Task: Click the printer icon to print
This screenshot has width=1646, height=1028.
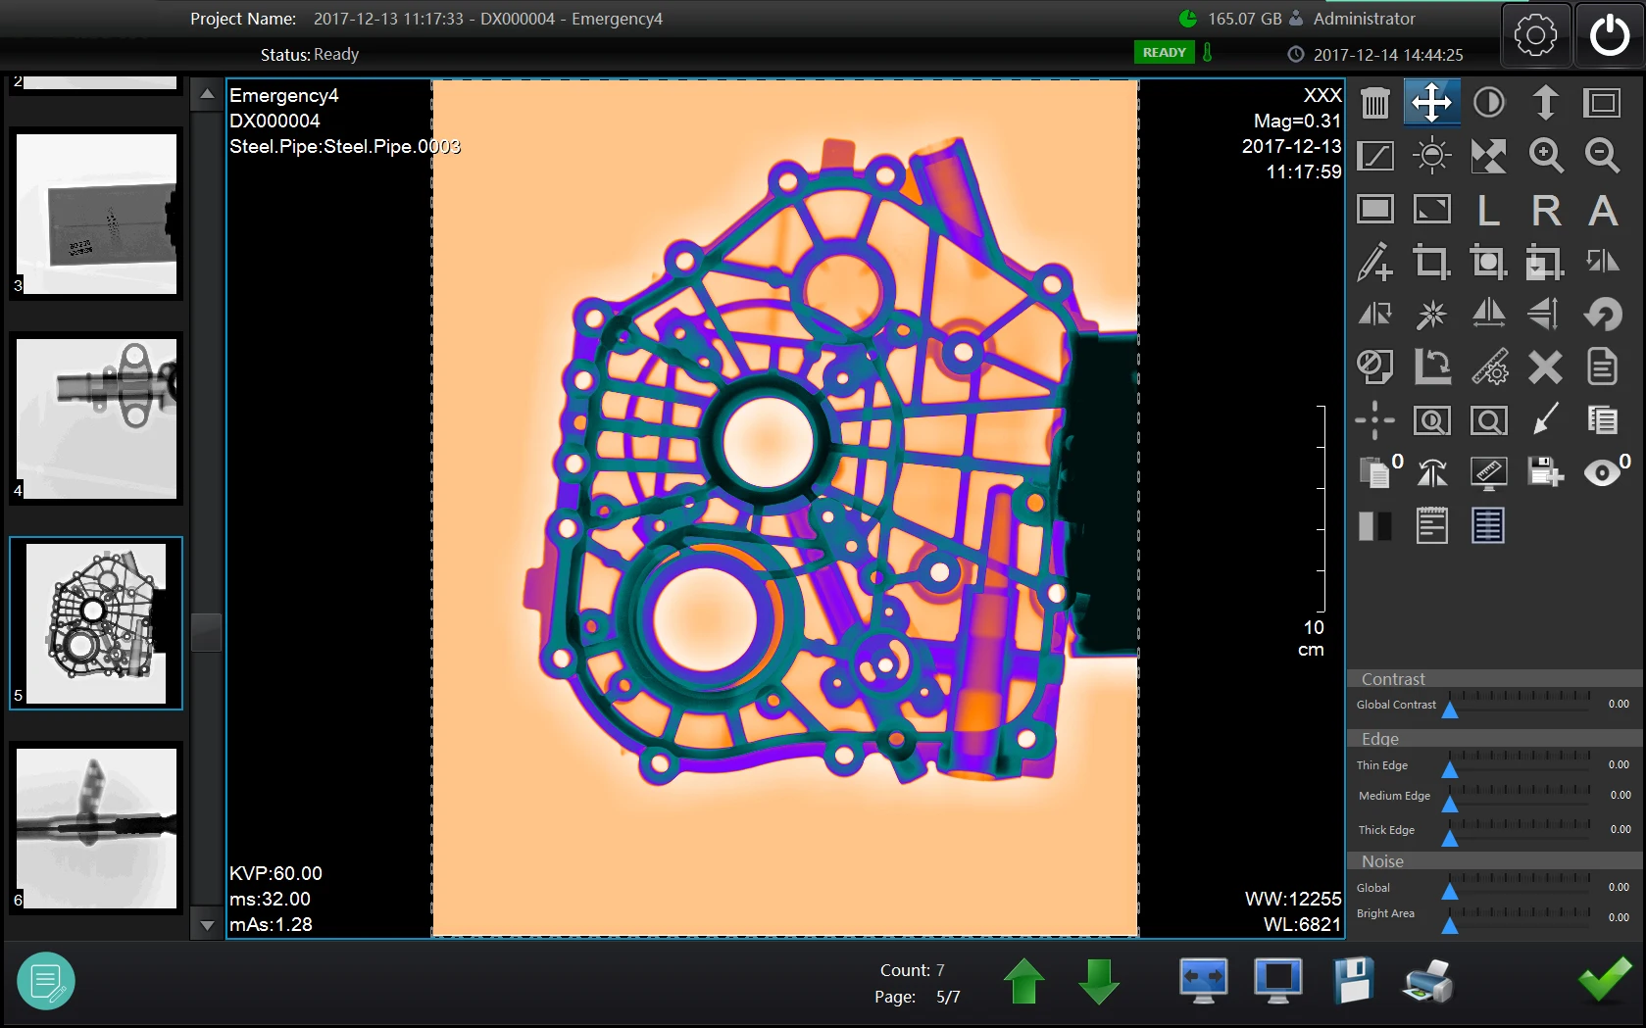Action: pos(1427,981)
